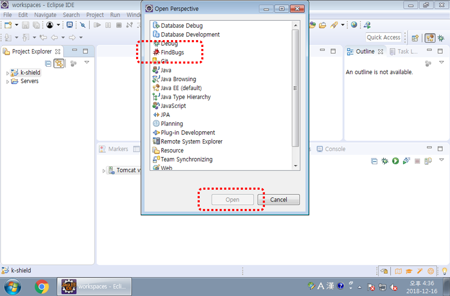Viewport: 450px width, 296px height.
Task: Choose Plug-in Development perspective
Action: (184, 132)
